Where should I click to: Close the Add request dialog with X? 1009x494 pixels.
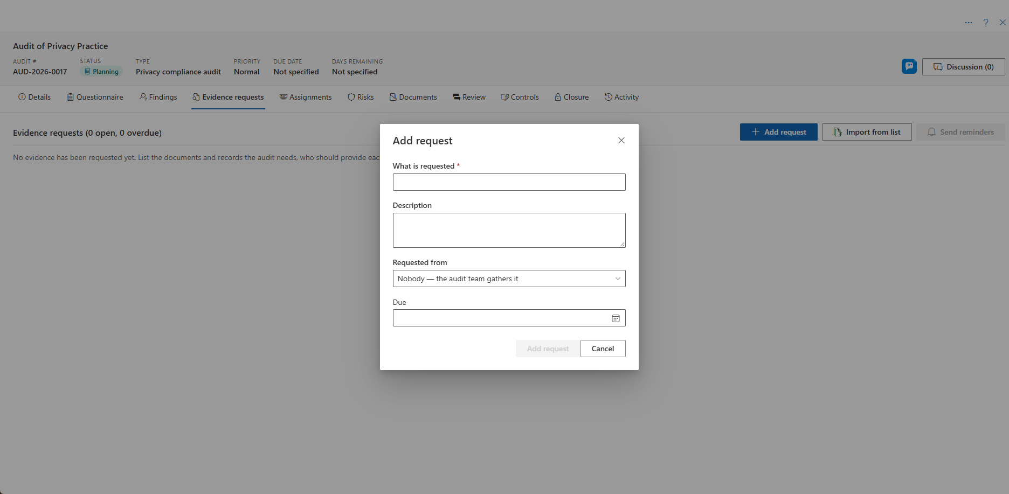(621, 141)
